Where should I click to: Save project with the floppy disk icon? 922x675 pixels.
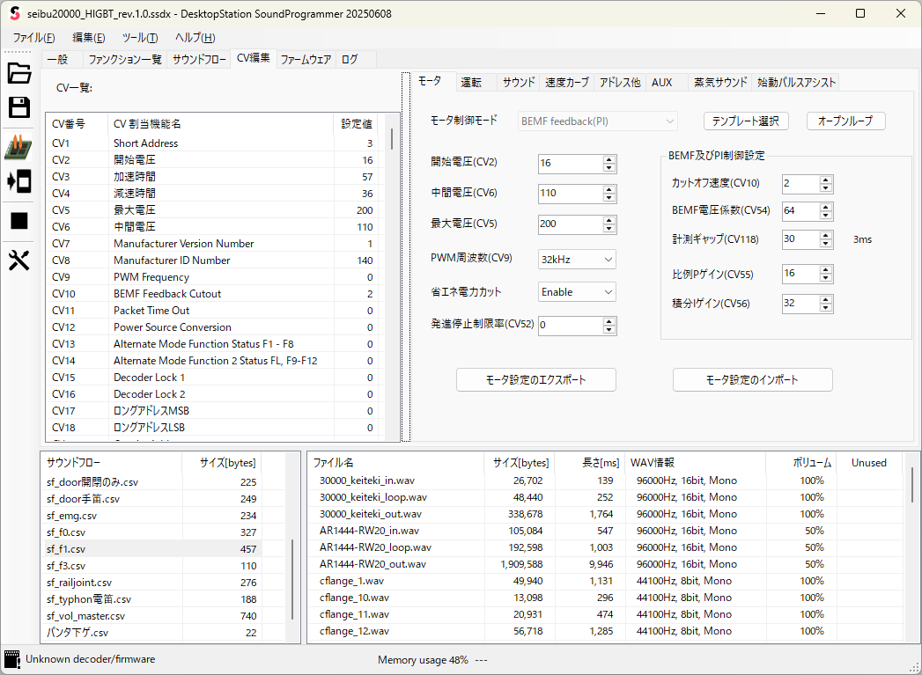coord(18,107)
